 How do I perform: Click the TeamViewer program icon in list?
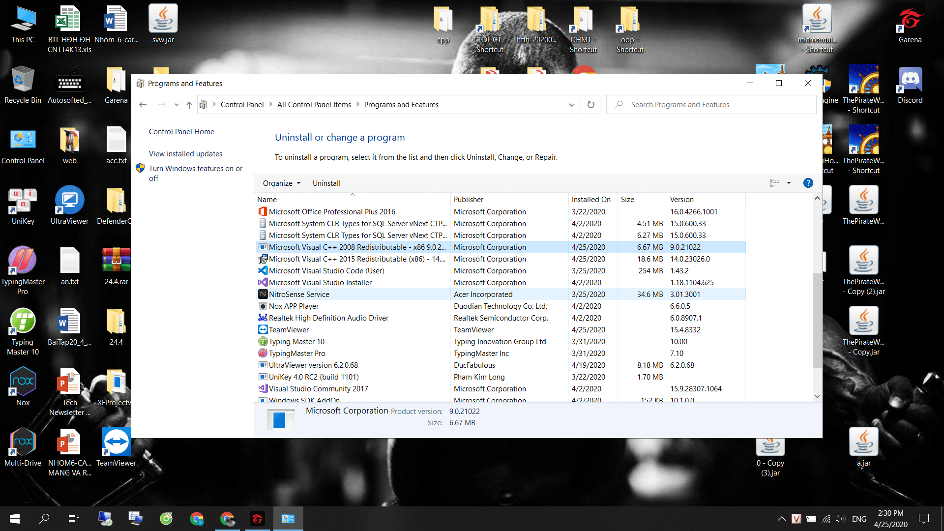263,329
